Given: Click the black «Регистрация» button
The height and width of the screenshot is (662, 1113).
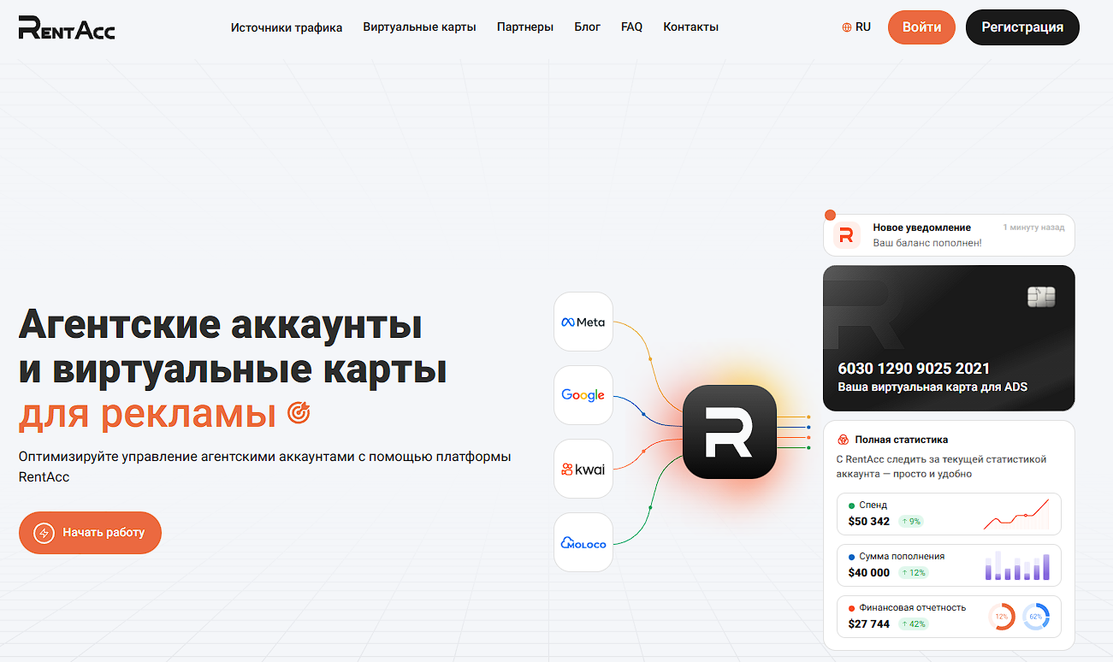Looking at the screenshot, I should click(x=1022, y=27).
